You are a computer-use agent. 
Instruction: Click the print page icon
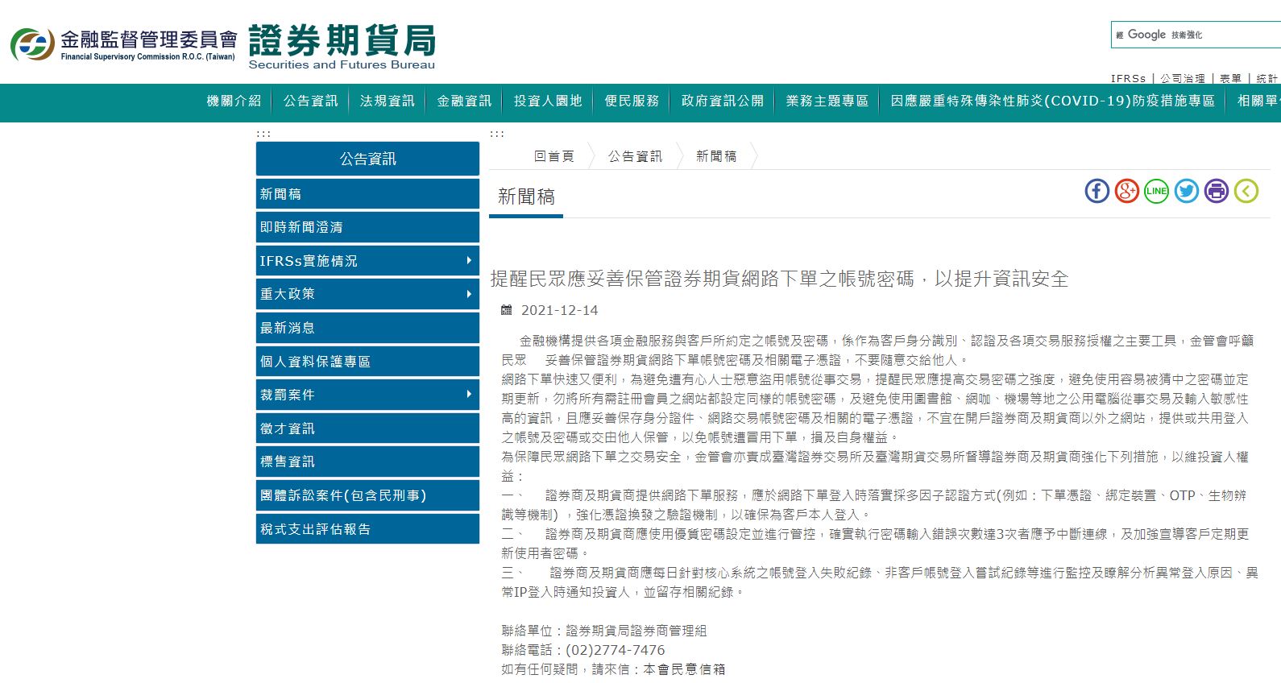click(x=1216, y=191)
